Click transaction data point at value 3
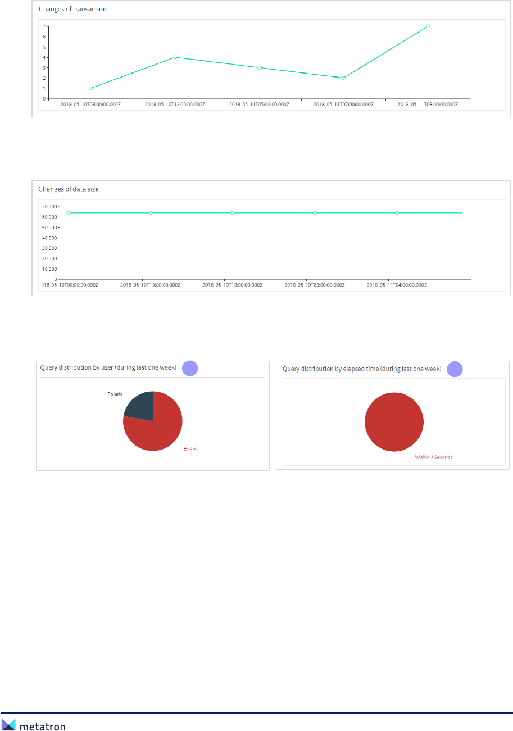This screenshot has width=513, height=731. click(259, 67)
